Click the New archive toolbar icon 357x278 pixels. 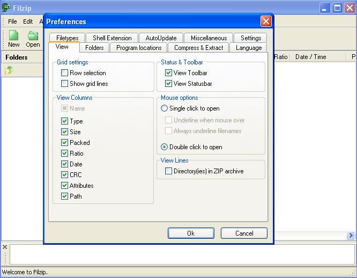tap(13, 39)
